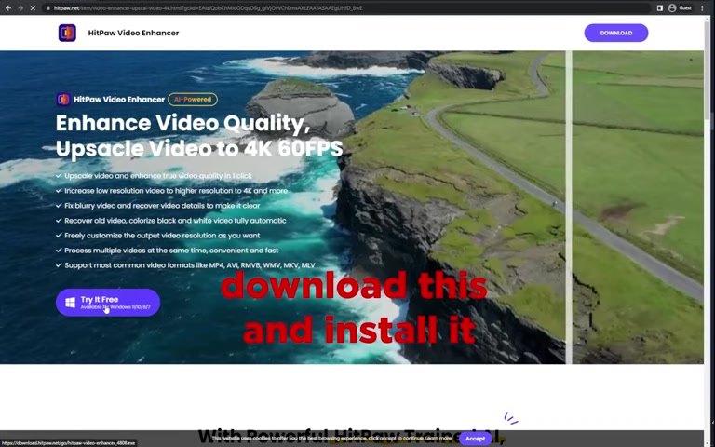This screenshot has width=715, height=447.
Task: Click 'Recover old video, colorize black and white' line
Action: [175, 221]
